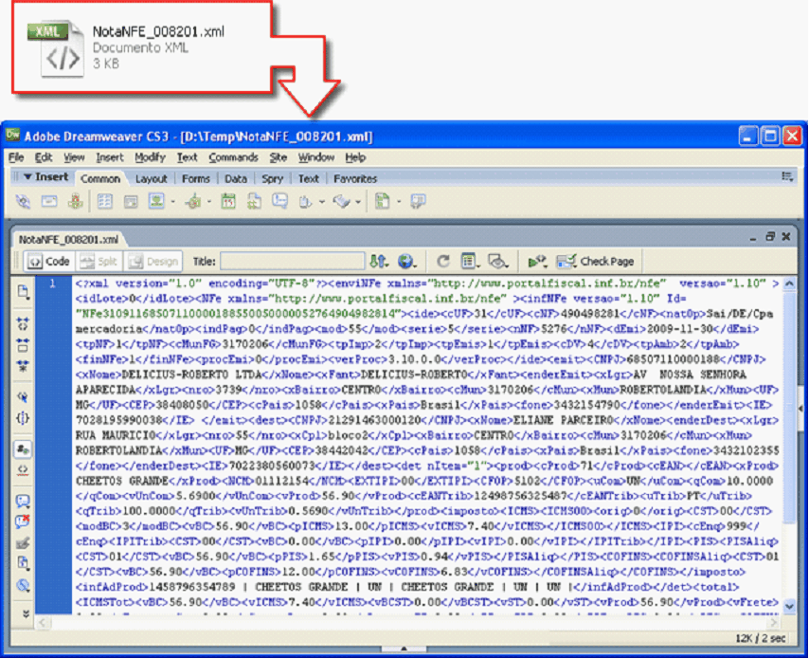The height and width of the screenshot is (659, 809).
Task: Click the Open Documents icon in coding toolbar
Action: 23,293
